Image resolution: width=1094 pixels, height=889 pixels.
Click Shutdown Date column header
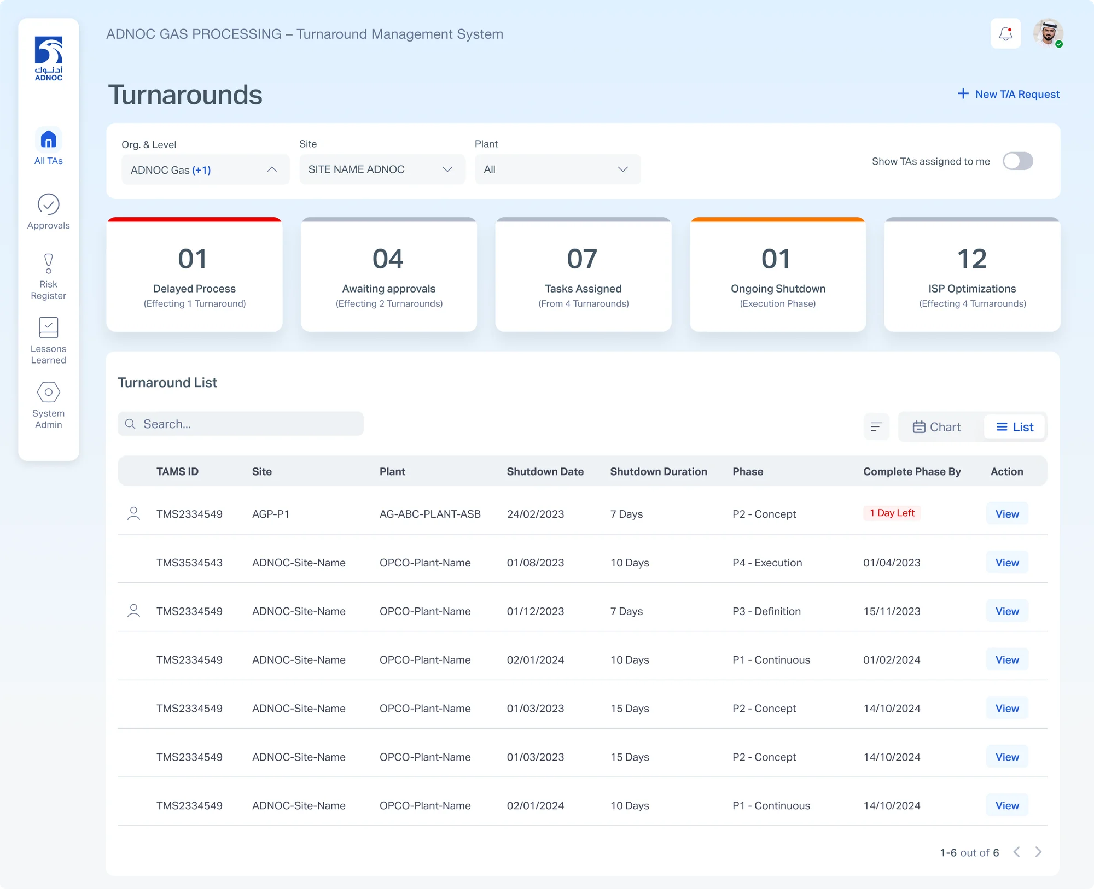click(x=545, y=471)
